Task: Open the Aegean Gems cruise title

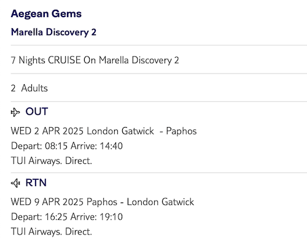Action: (46, 14)
